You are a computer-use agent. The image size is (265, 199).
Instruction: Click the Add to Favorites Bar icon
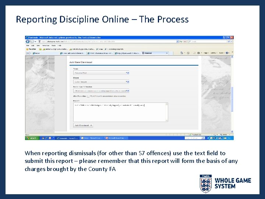coord(40,49)
